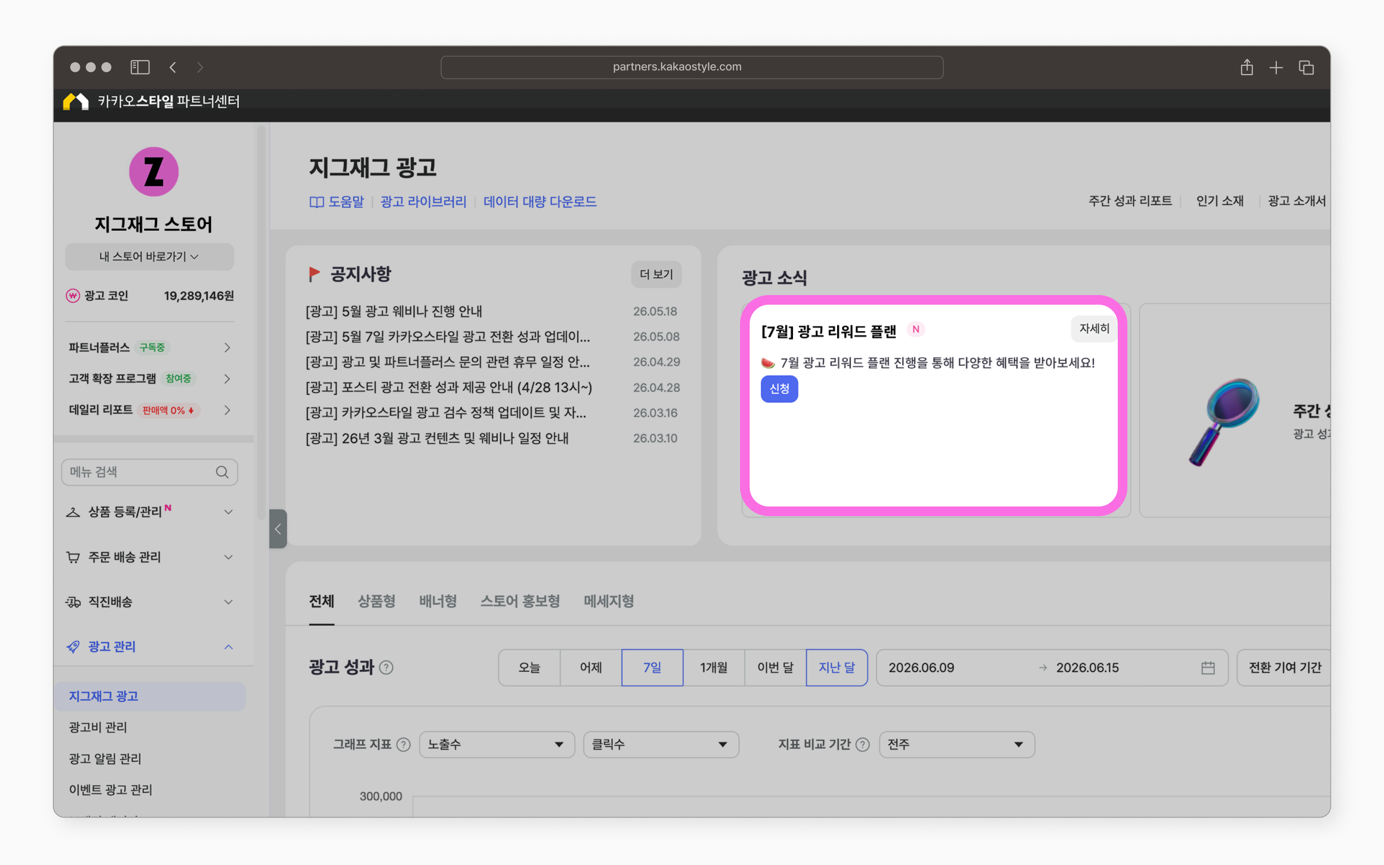Open the 광고 라이브러리 link

423,202
